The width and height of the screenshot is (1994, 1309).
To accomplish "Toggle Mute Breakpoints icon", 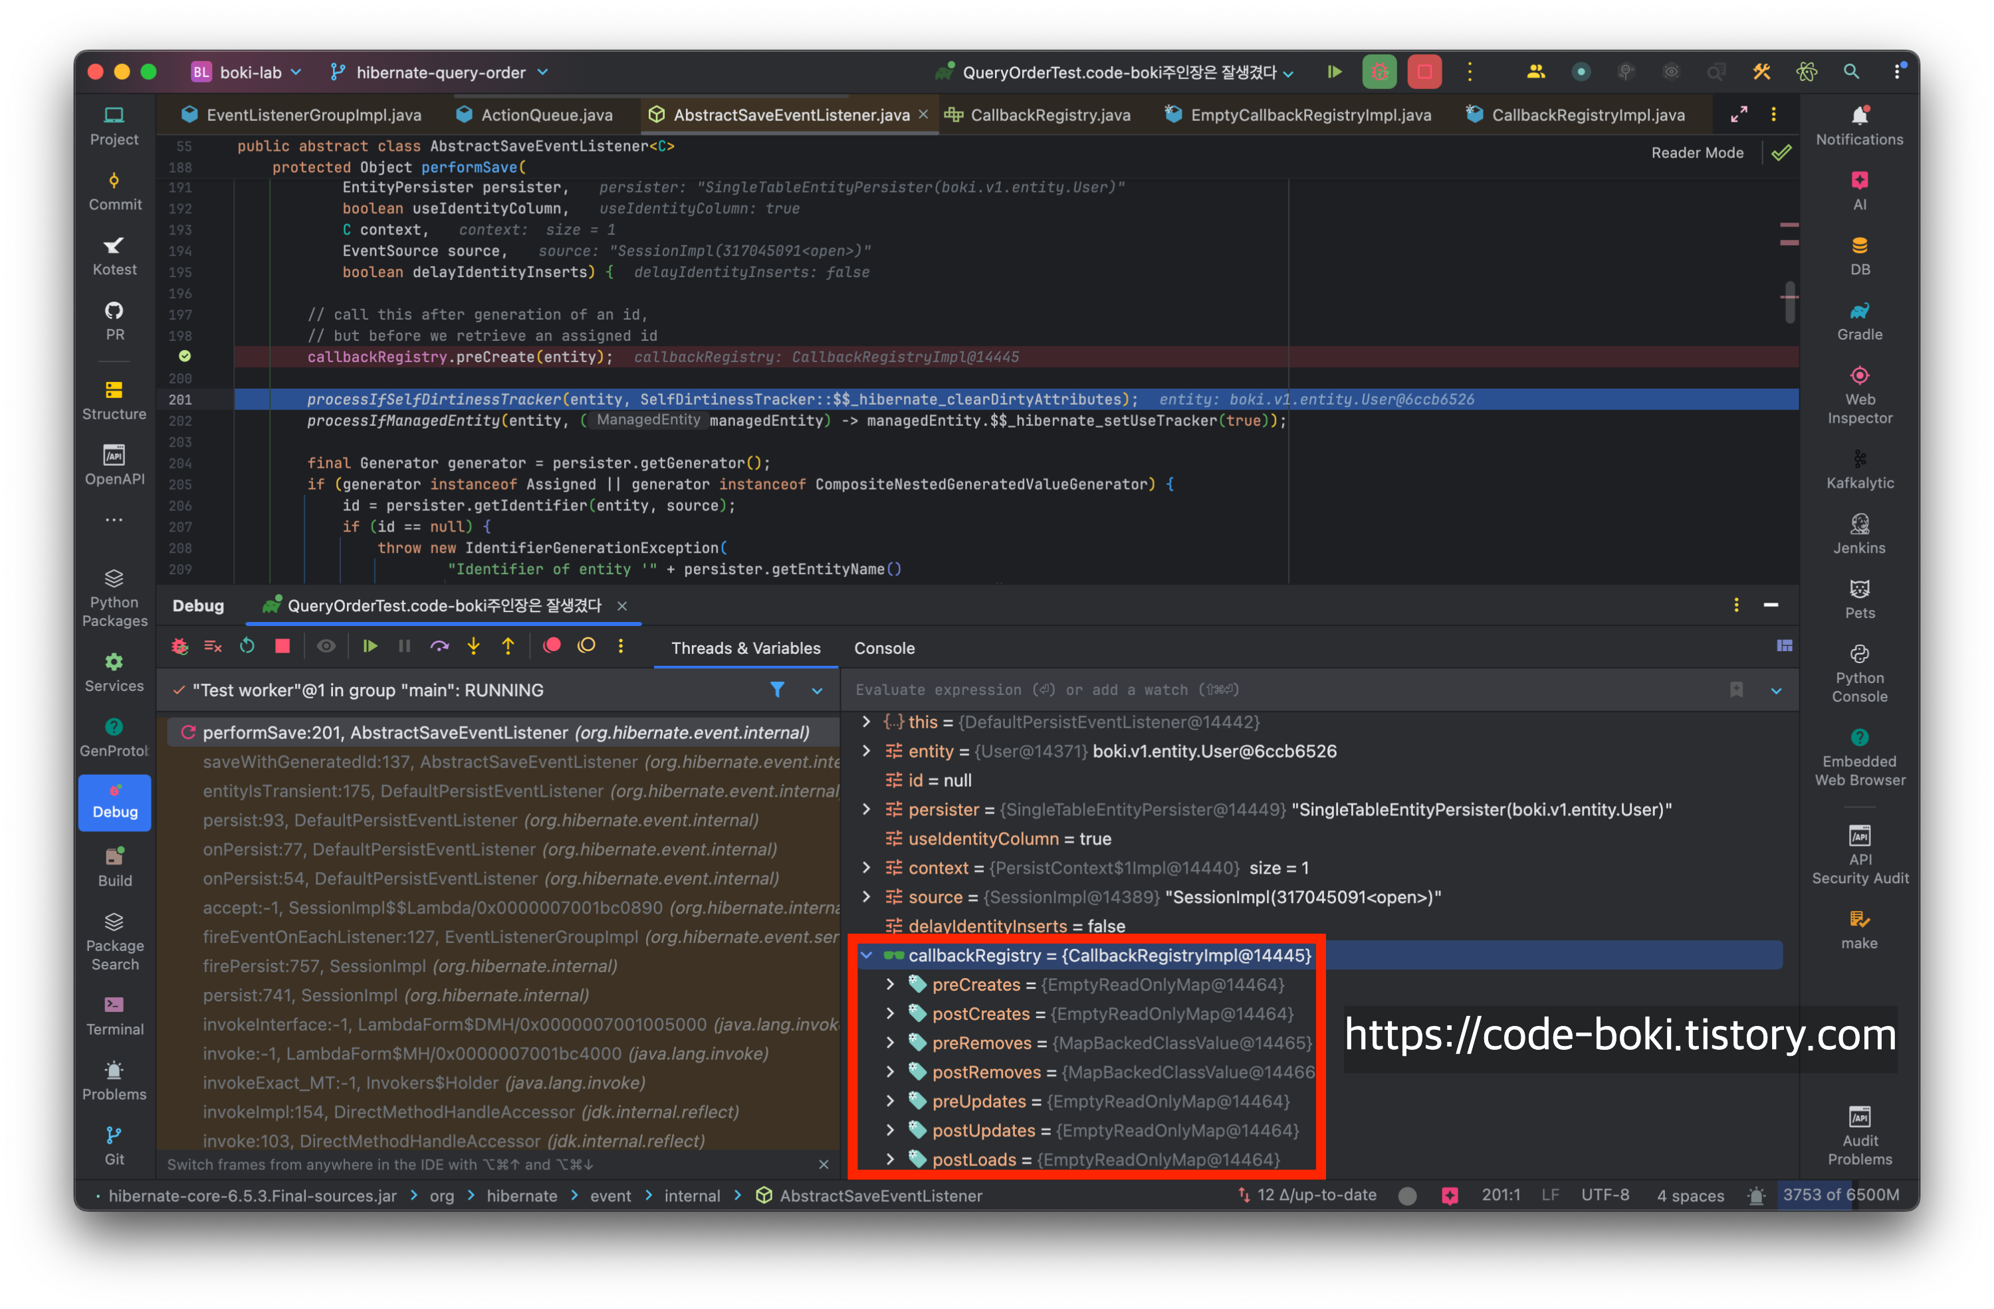I will pyautogui.click(x=586, y=647).
